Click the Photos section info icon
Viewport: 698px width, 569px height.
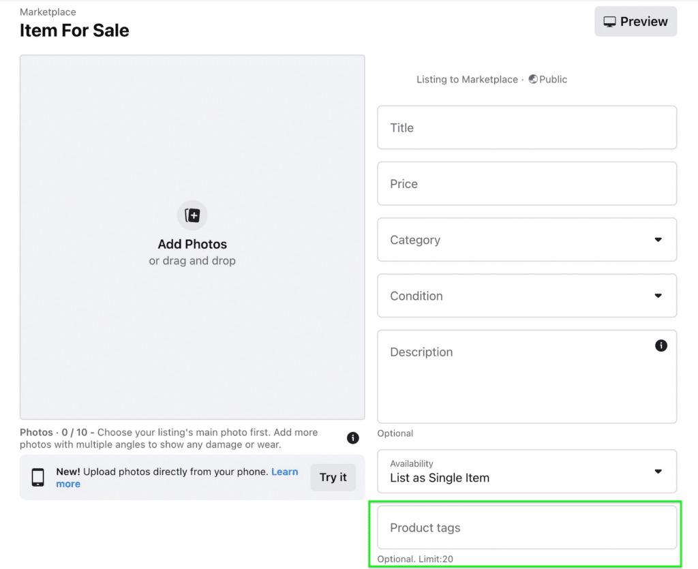tap(352, 438)
